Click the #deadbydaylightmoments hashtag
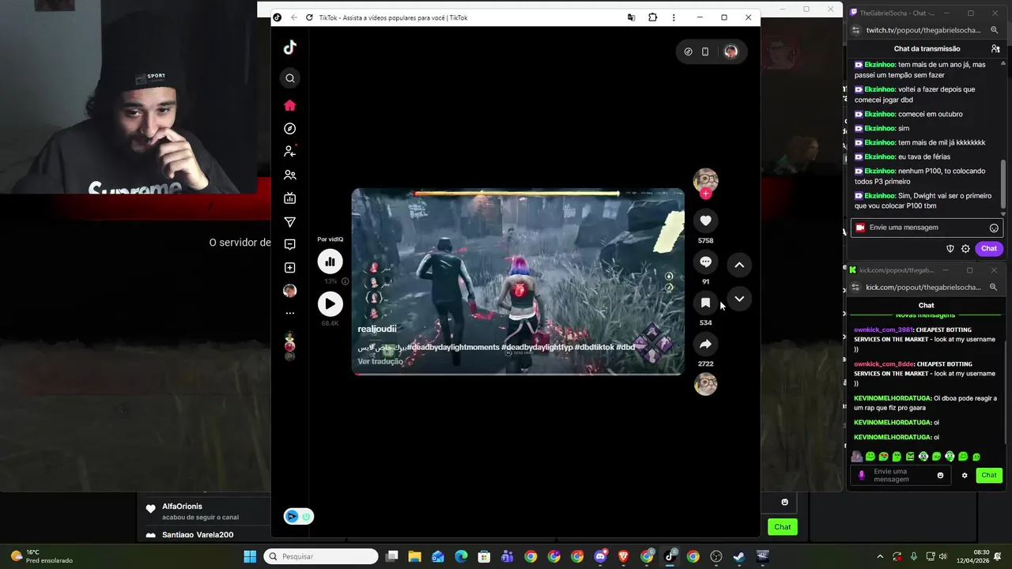 453,347
